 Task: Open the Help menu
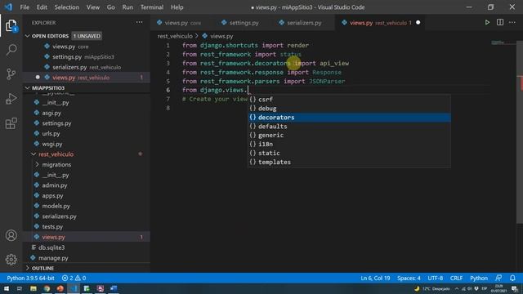click(177, 7)
